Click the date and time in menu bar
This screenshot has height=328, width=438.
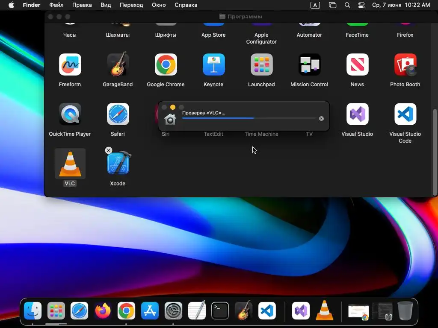coord(401,5)
